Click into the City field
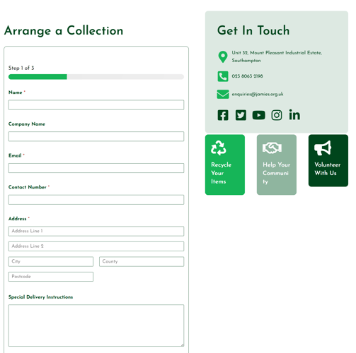Image resolution: width=356 pixels, height=353 pixels. (x=51, y=261)
